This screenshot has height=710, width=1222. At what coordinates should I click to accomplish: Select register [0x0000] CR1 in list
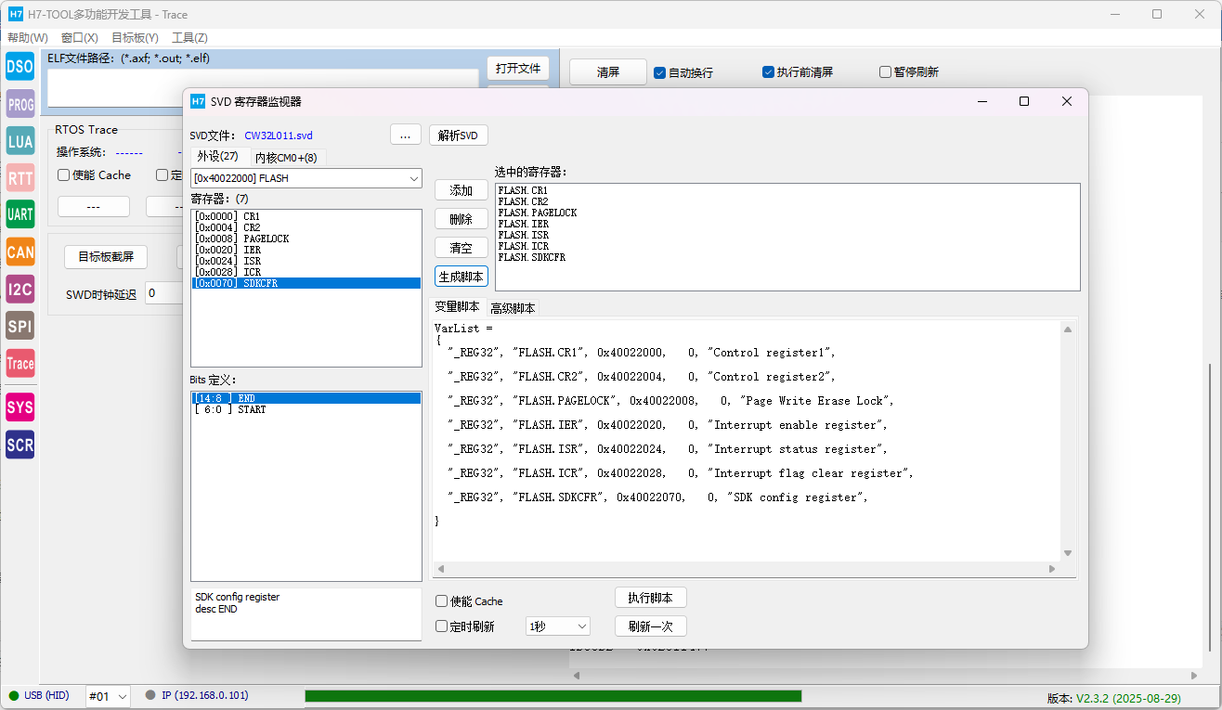tap(305, 216)
